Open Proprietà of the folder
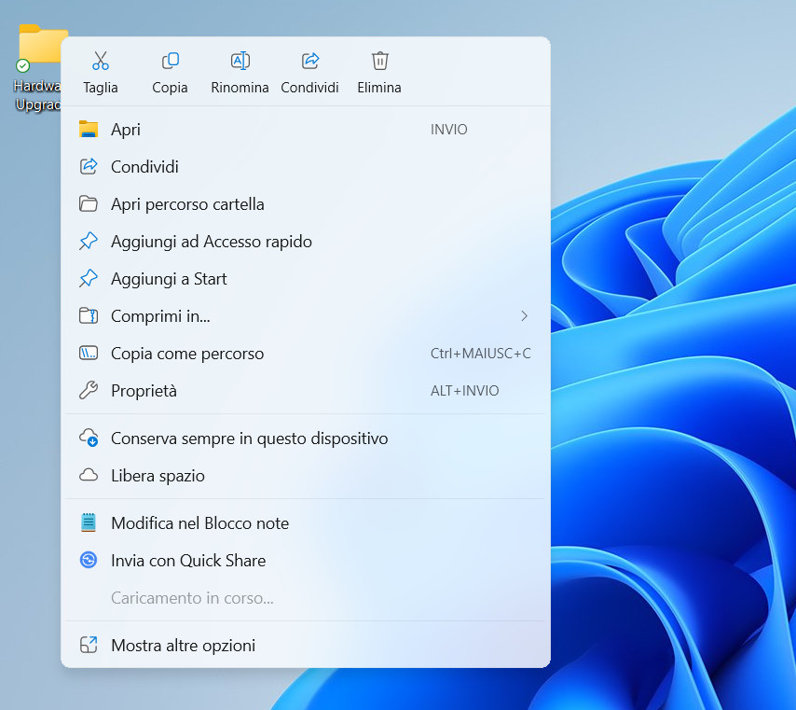This screenshot has width=796, height=710. [x=144, y=391]
